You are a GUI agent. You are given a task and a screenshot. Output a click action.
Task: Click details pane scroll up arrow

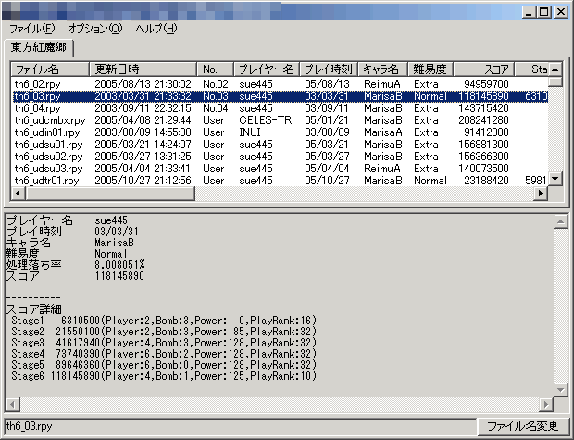pyautogui.click(x=560, y=221)
